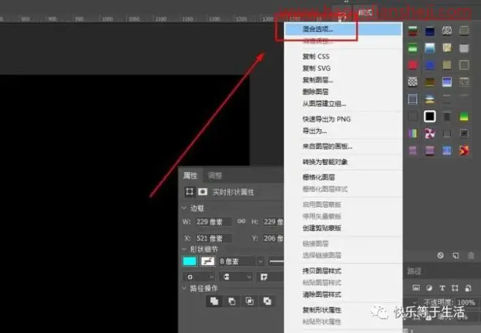Select 复制 SVG menu entry
The width and height of the screenshot is (481, 333).
pos(317,68)
